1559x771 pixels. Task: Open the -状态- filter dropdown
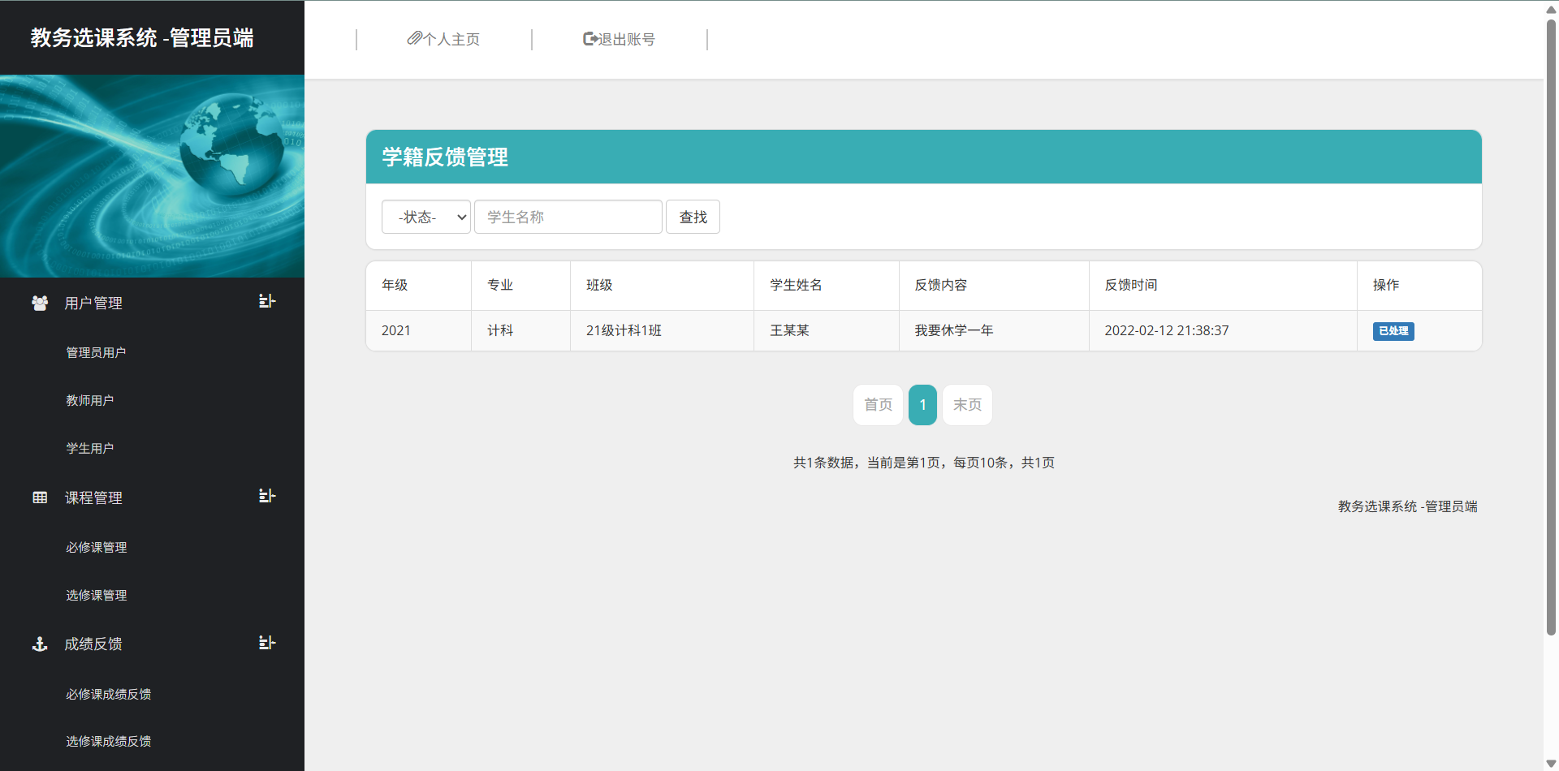[426, 217]
